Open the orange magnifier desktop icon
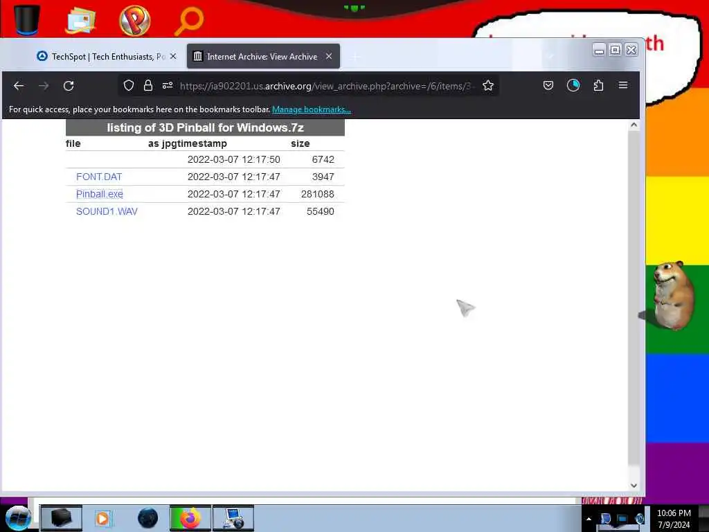 189,20
